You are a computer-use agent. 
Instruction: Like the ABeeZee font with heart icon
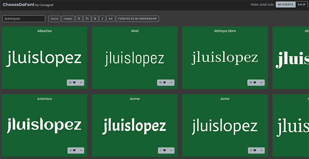[x=74, y=83]
